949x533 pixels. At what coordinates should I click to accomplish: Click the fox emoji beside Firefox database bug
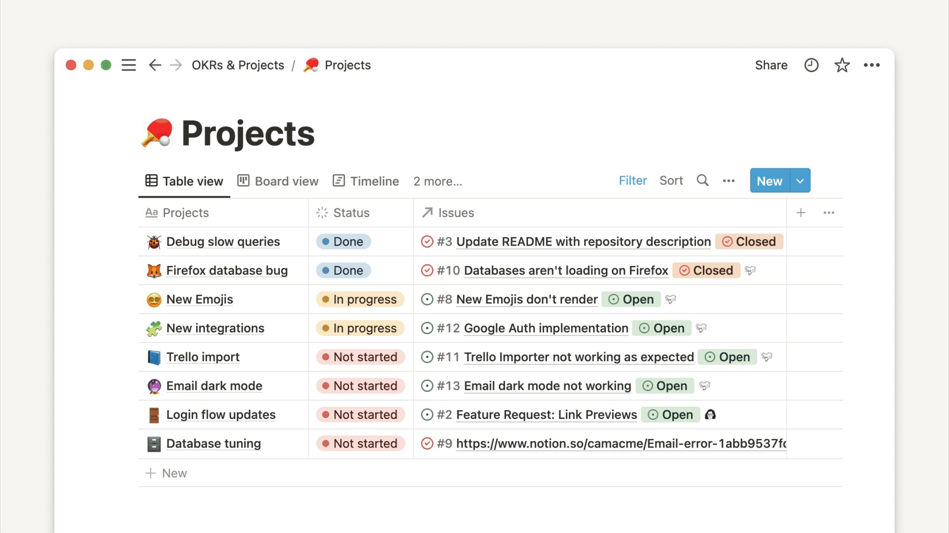tap(154, 270)
